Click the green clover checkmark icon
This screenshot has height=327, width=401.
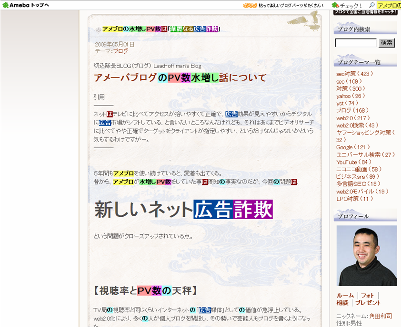(x=335, y=5)
